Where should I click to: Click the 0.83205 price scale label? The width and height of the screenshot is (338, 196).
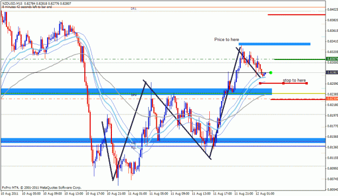point(333,52)
